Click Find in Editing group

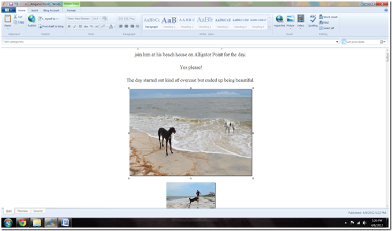coord(324,22)
